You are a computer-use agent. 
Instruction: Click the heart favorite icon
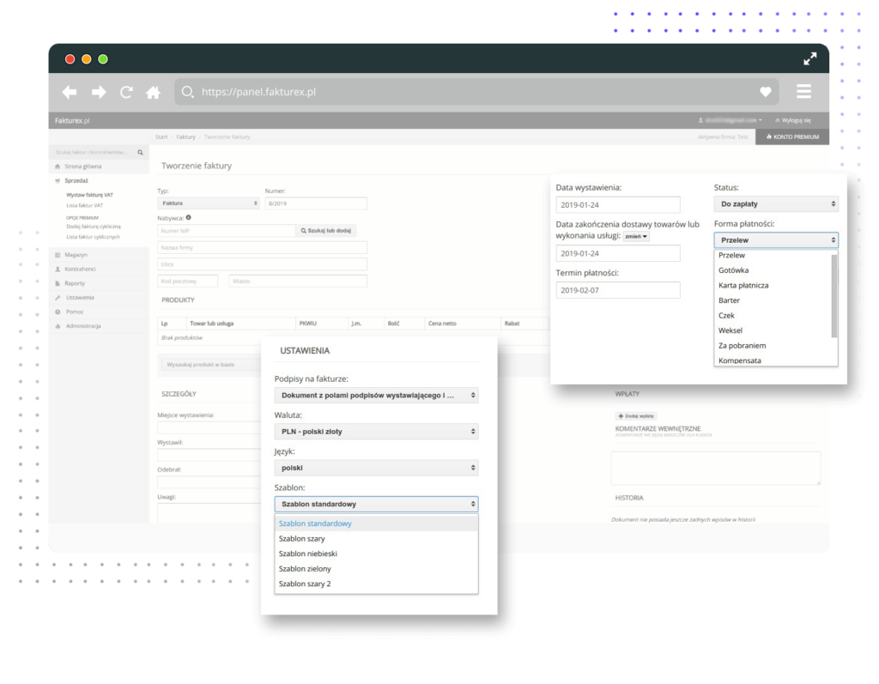[x=766, y=92]
